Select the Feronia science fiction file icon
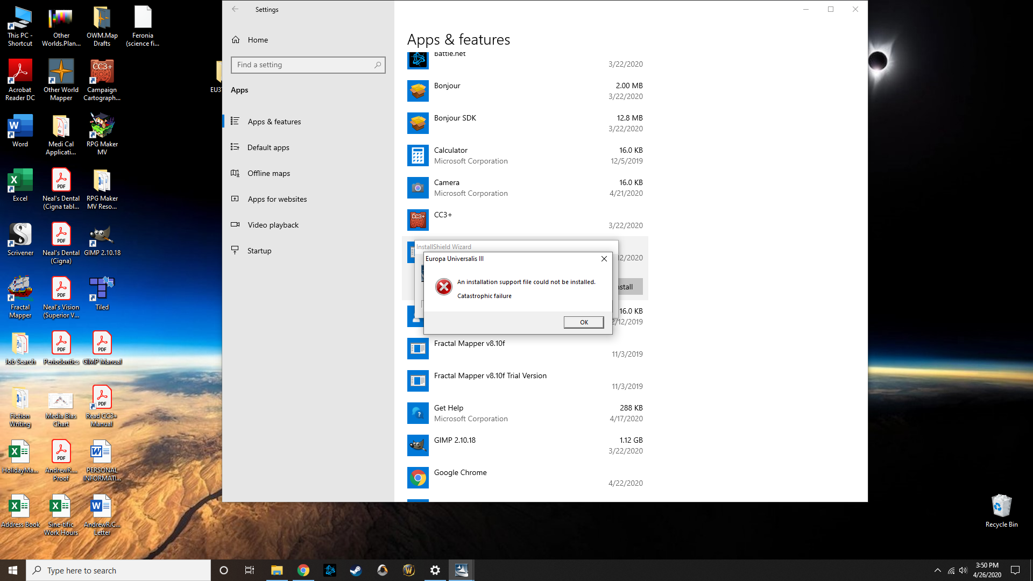The image size is (1033, 581). (143, 25)
